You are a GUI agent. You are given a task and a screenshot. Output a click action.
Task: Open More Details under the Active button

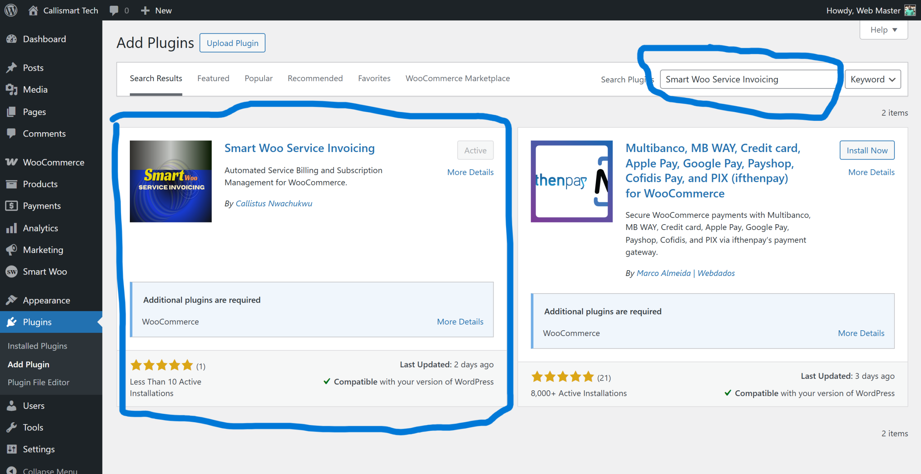click(470, 172)
